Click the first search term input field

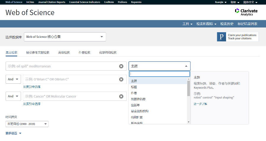pyautogui.click(x=62, y=66)
